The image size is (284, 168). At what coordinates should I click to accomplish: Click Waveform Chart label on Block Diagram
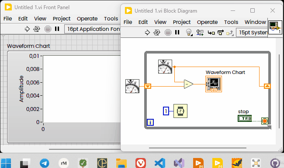click(x=225, y=72)
